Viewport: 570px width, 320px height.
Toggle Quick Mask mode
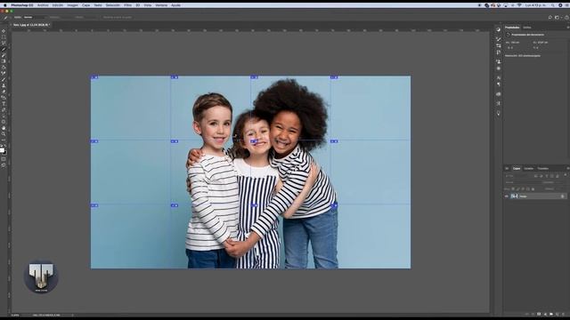coord(4,159)
